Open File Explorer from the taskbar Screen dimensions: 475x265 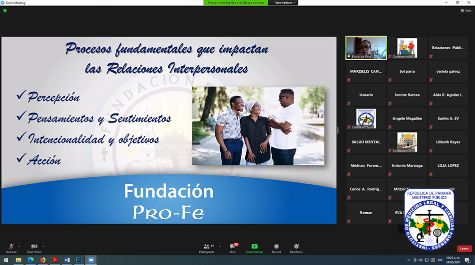point(18,260)
